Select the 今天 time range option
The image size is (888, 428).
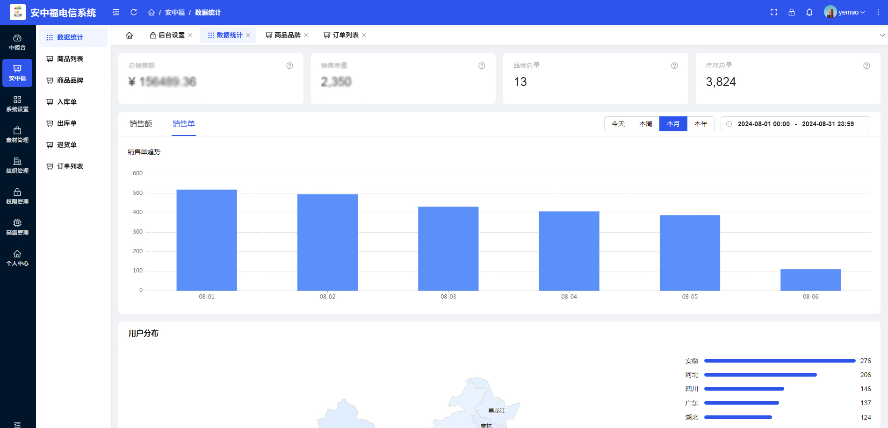coord(618,124)
